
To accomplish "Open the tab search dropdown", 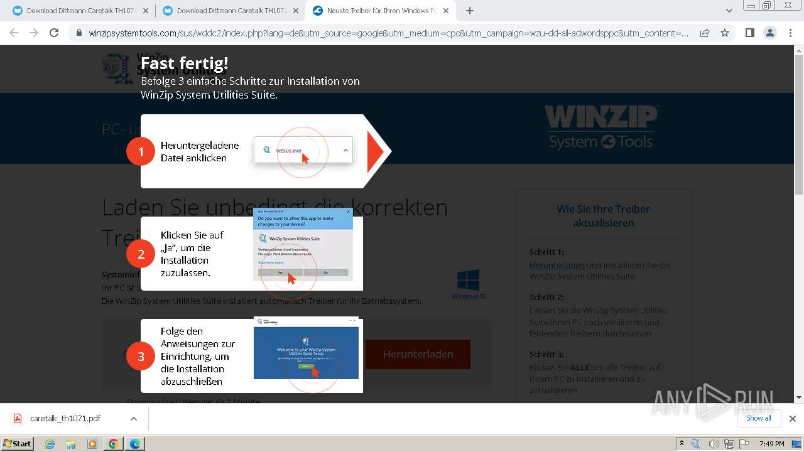I will (729, 11).
